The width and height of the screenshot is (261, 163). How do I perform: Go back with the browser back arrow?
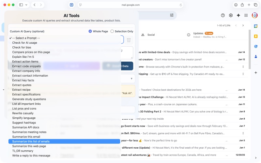point(35,5)
